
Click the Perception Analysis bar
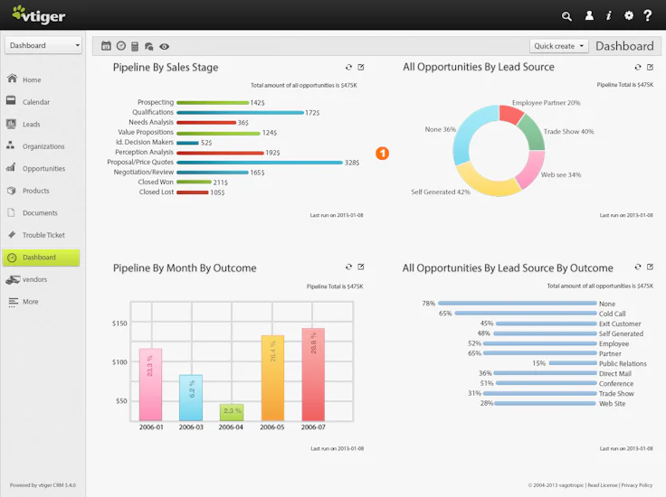tap(220, 153)
